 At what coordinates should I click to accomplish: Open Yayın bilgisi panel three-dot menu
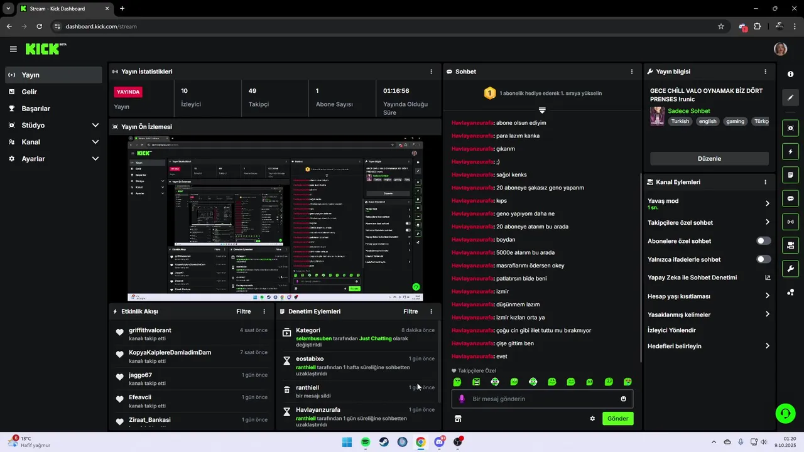(765, 72)
